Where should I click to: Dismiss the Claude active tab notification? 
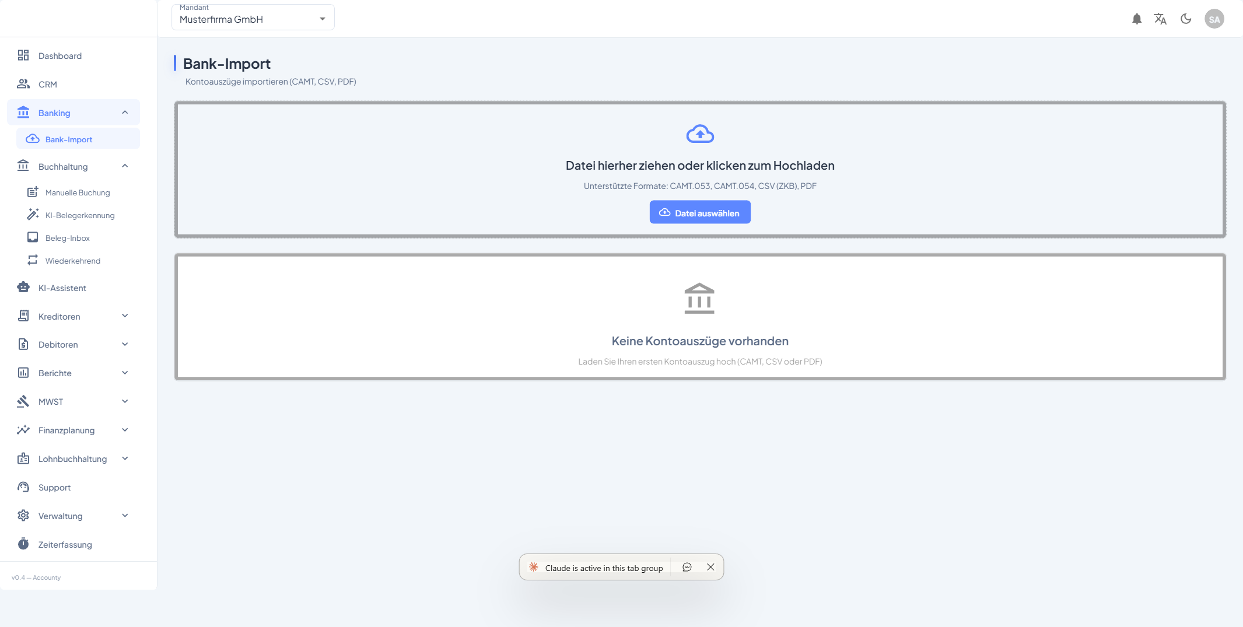tap(710, 568)
